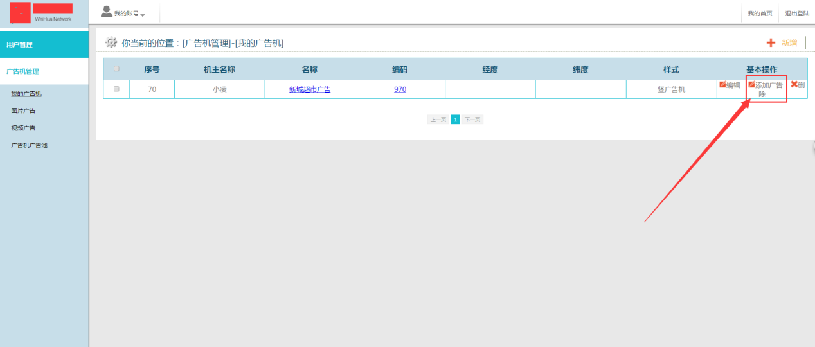Click the red X delete icon
The height and width of the screenshot is (347, 815).
point(794,85)
